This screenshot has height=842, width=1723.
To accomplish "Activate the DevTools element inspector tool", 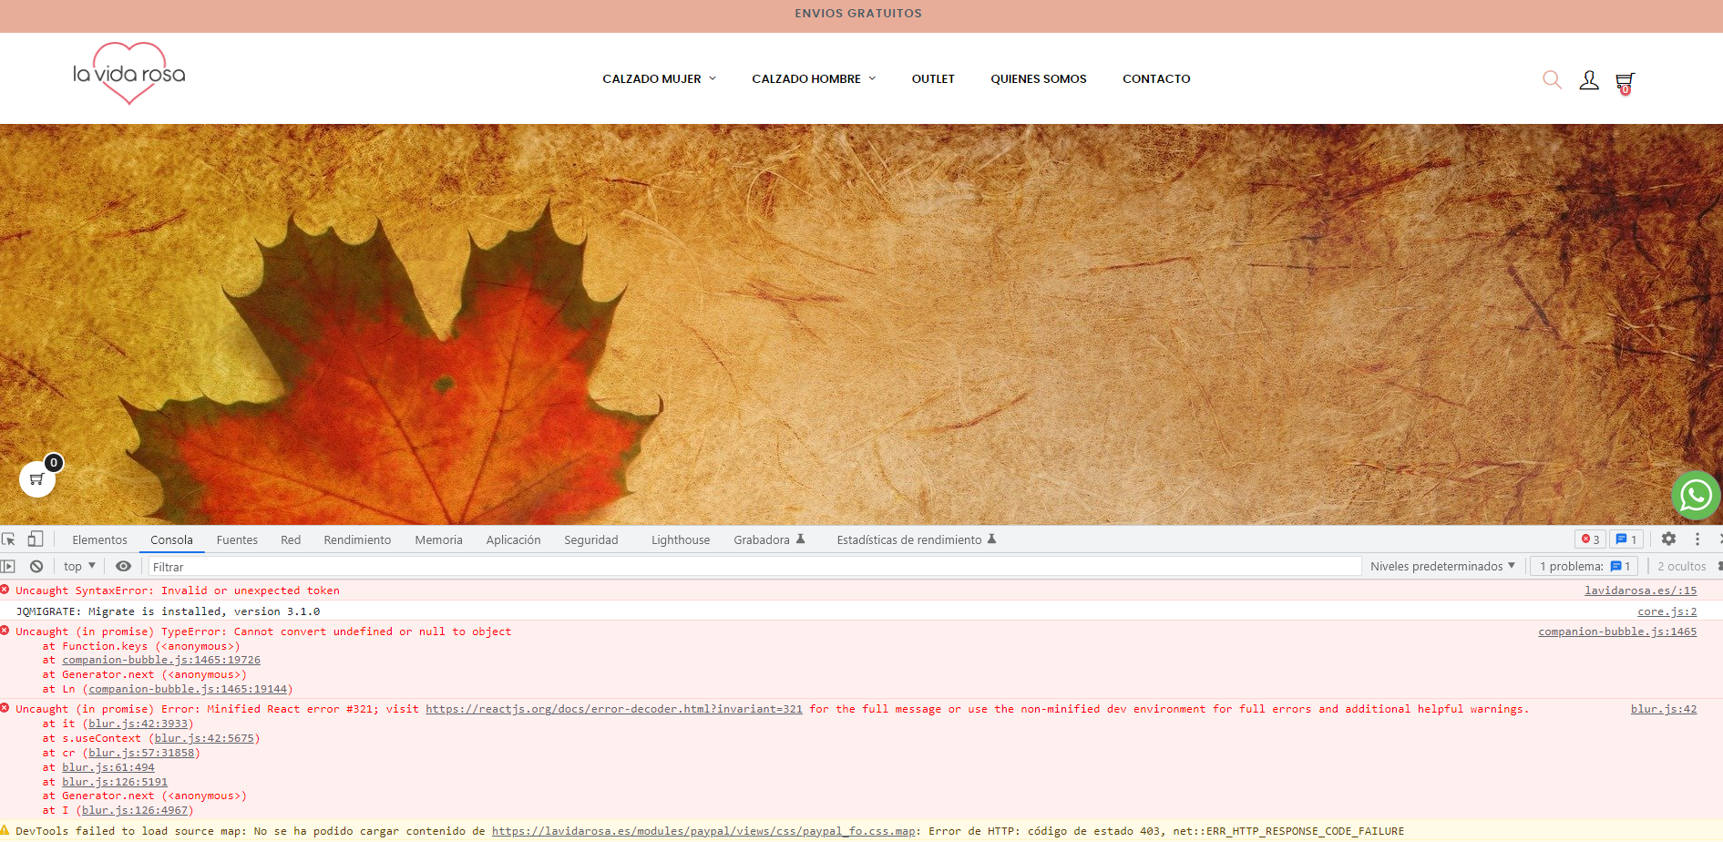I will click(9, 539).
